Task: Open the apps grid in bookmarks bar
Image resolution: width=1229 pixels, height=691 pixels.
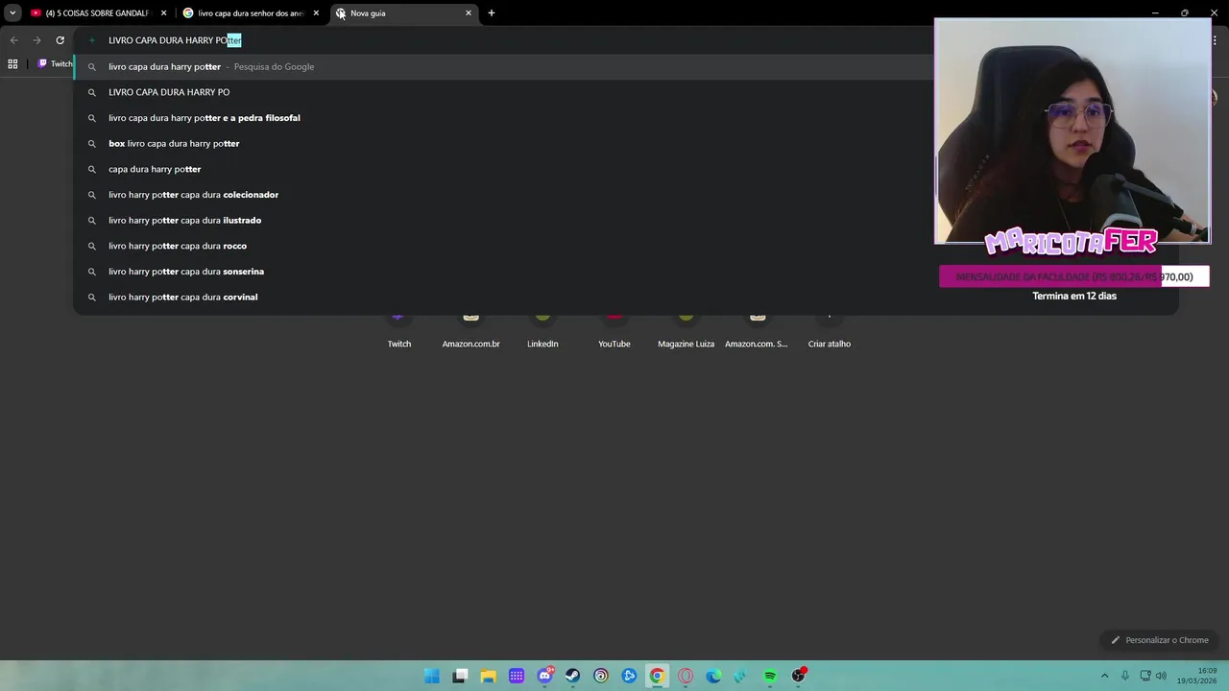Action: pyautogui.click(x=12, y=64)
